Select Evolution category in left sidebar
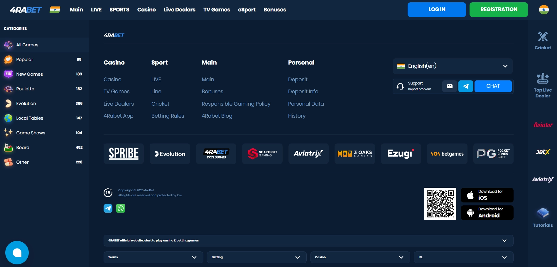557x267 pixels. click(x=44, y=104)
